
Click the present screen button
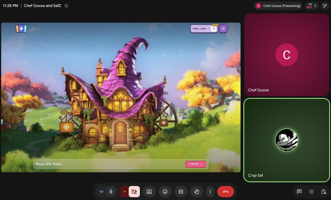point(149,192)
